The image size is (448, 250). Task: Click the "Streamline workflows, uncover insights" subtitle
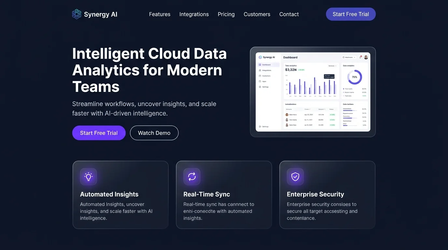click(x=144, y=109)
